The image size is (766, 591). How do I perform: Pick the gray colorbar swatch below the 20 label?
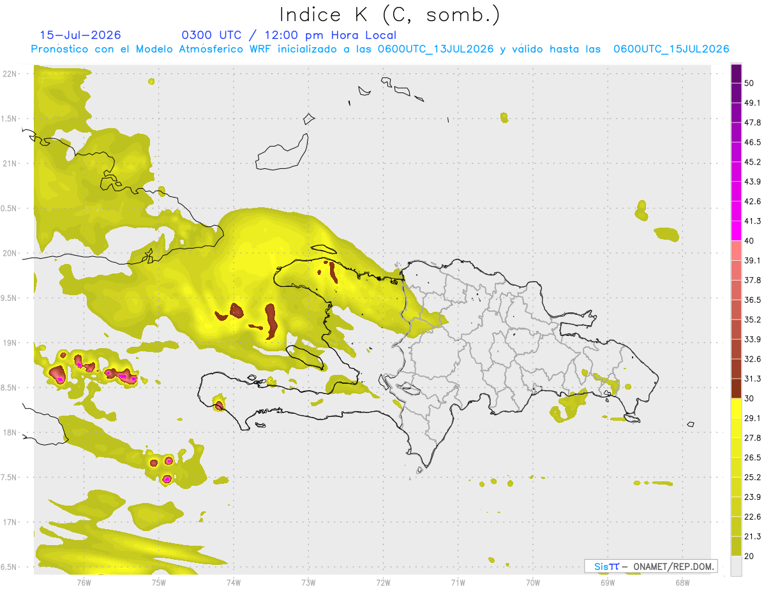click(x=736, y=566)
